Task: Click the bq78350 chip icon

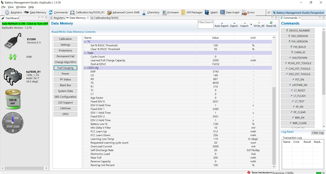Action: click(x=13, y=77)
